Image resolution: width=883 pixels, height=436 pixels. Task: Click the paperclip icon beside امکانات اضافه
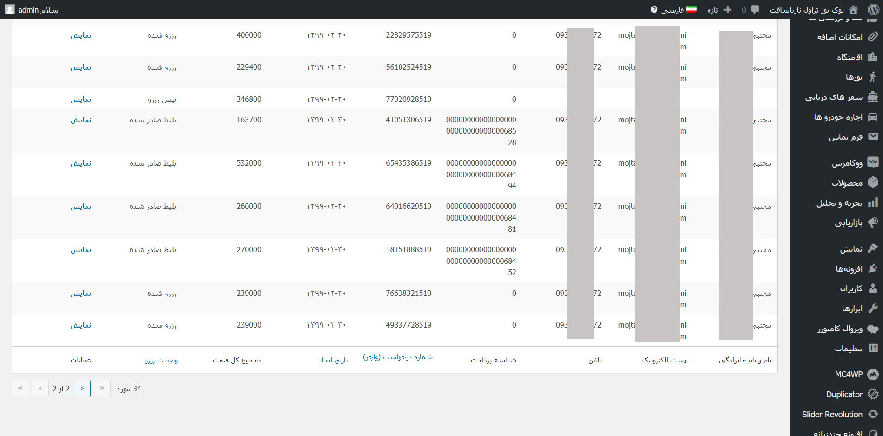[x=873, y=37]
